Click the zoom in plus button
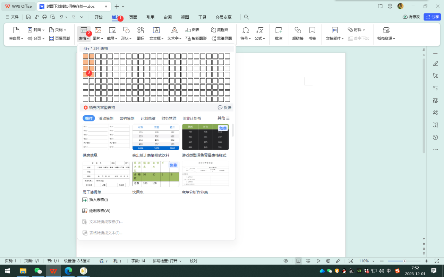The height and width of the screenshot is (277, 444). coord(427,261)
